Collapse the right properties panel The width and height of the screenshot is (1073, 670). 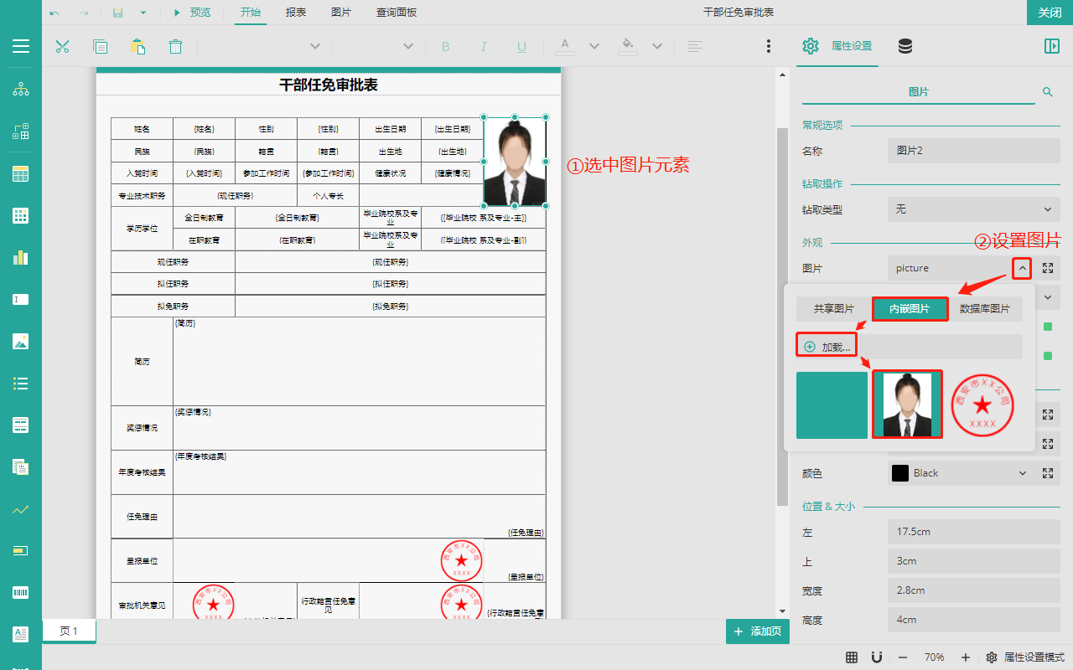(1051, 46)
